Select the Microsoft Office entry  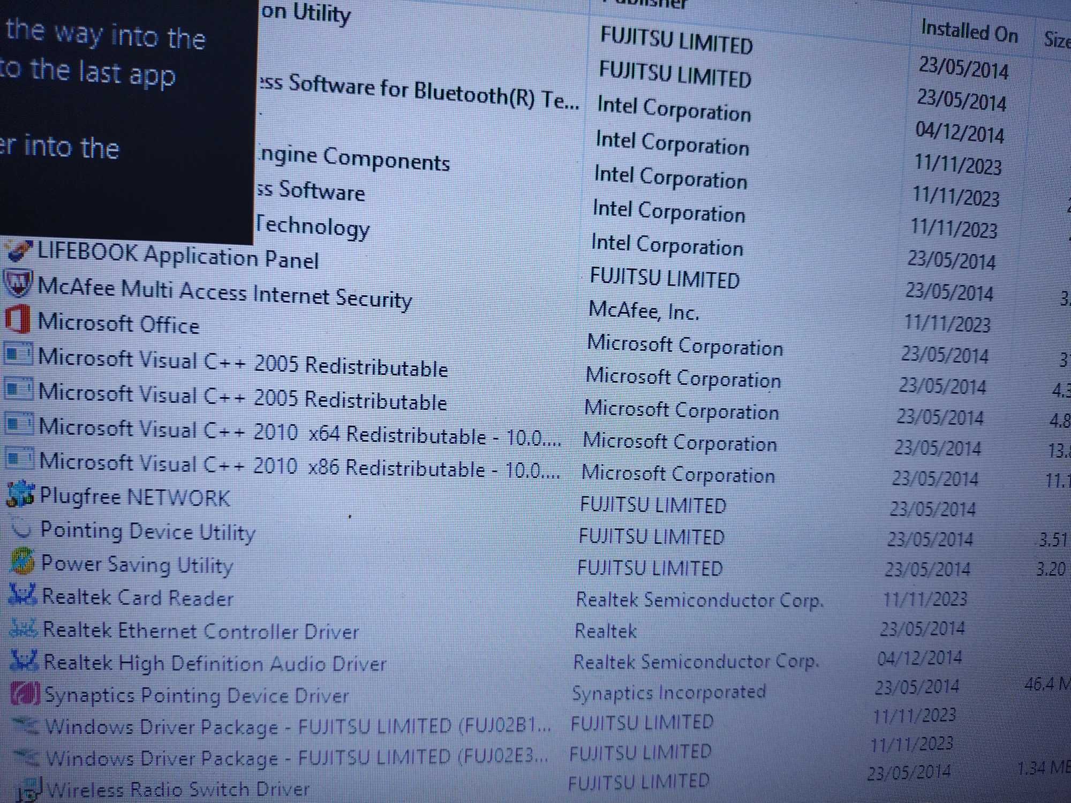pyautogui.click(x=118, y=323)
